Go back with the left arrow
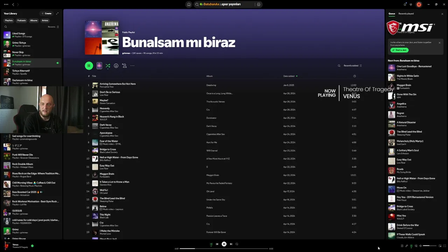 pyautogui.click(x=13, y=5)
